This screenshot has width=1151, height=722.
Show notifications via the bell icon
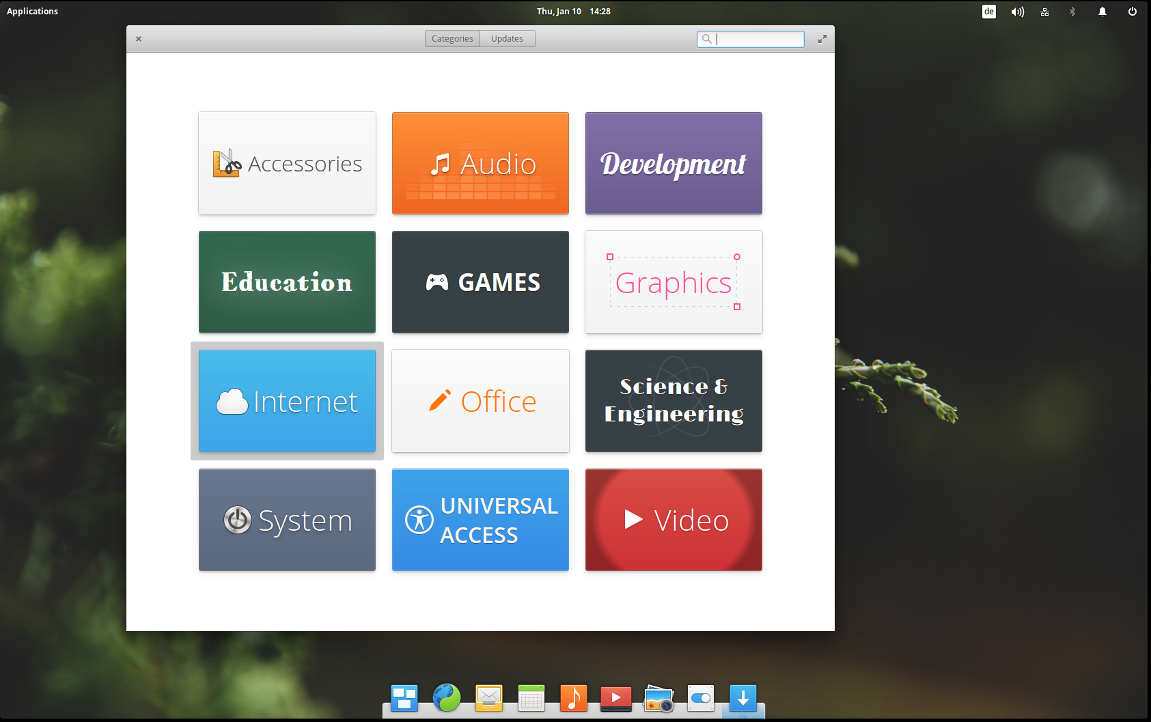pyautogui.click(x=1103, y=12)
